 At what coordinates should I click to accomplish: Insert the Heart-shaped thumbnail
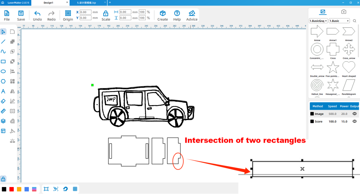coord(349,67)
